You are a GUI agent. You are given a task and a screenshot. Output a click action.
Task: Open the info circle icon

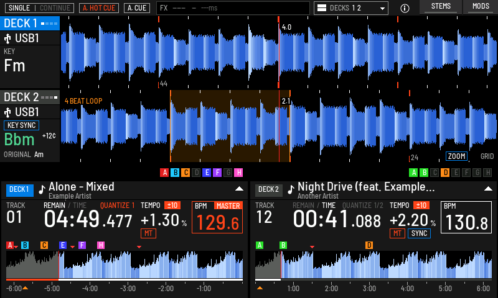pos(405,8)
